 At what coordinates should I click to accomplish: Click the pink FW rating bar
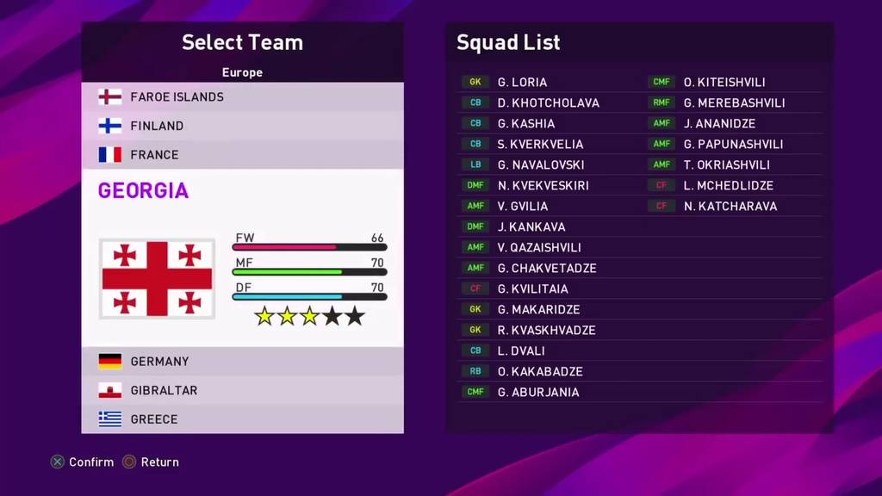[x=284, y=247]
